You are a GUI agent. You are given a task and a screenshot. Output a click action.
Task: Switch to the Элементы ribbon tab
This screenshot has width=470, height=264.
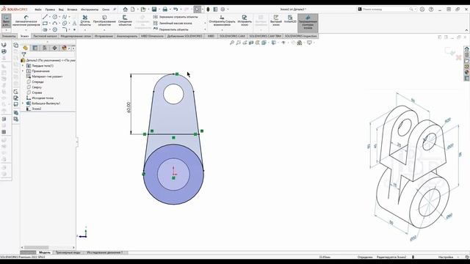pyautogui.click(x=9, y=36)
